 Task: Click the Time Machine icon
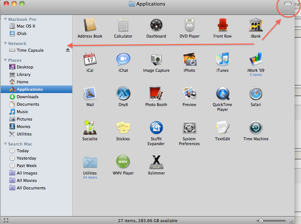coord(256,128)
